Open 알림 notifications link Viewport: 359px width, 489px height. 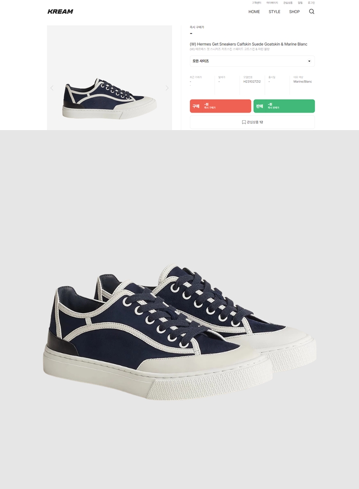300,3
